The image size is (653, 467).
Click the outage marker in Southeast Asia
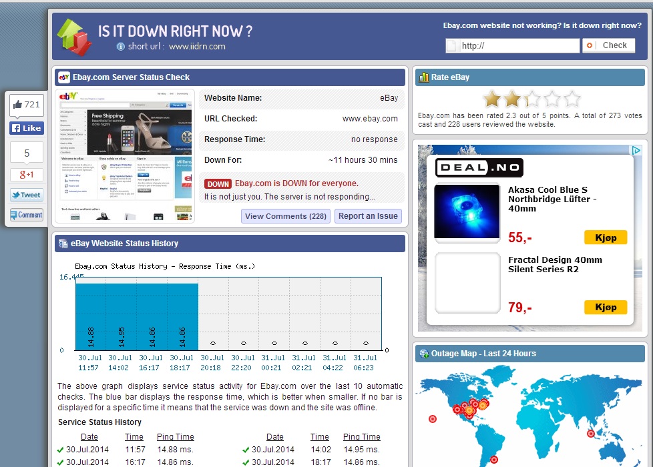click(x=590, y=434)
